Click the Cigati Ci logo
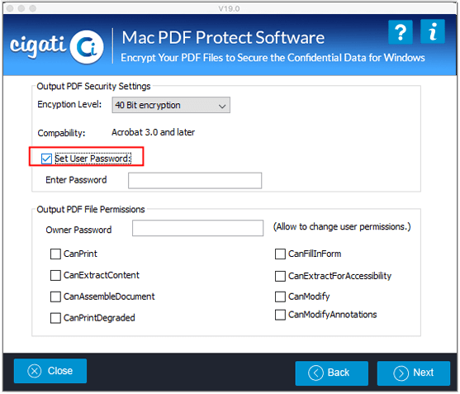Image resolution: width=460 pixels, height=394 pixels. click(x=57, y=47)
